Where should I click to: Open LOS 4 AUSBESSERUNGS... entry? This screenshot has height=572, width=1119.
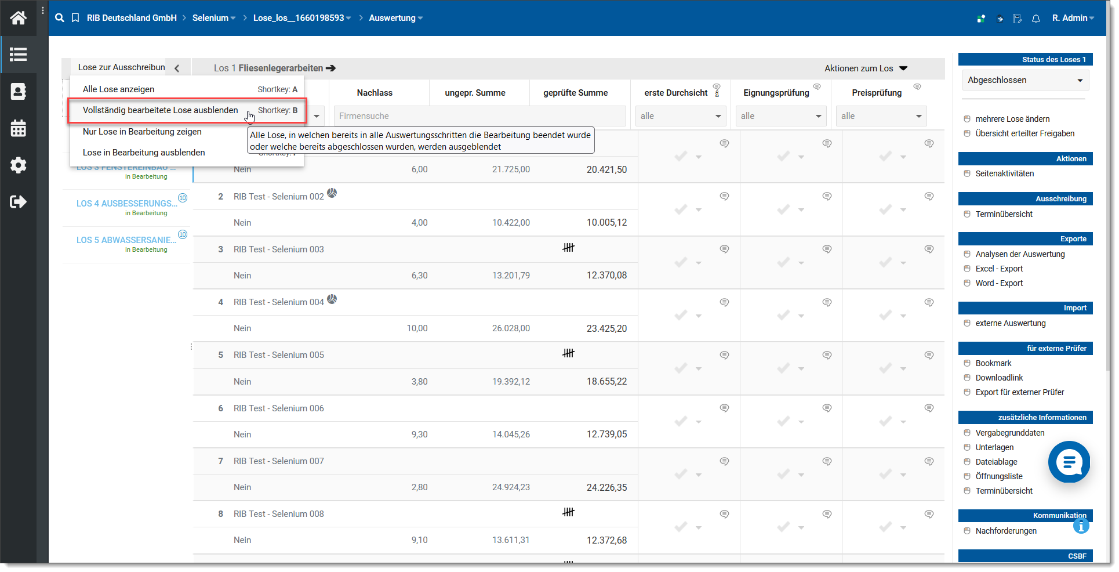pyautogui.click(x=126, y=204)
